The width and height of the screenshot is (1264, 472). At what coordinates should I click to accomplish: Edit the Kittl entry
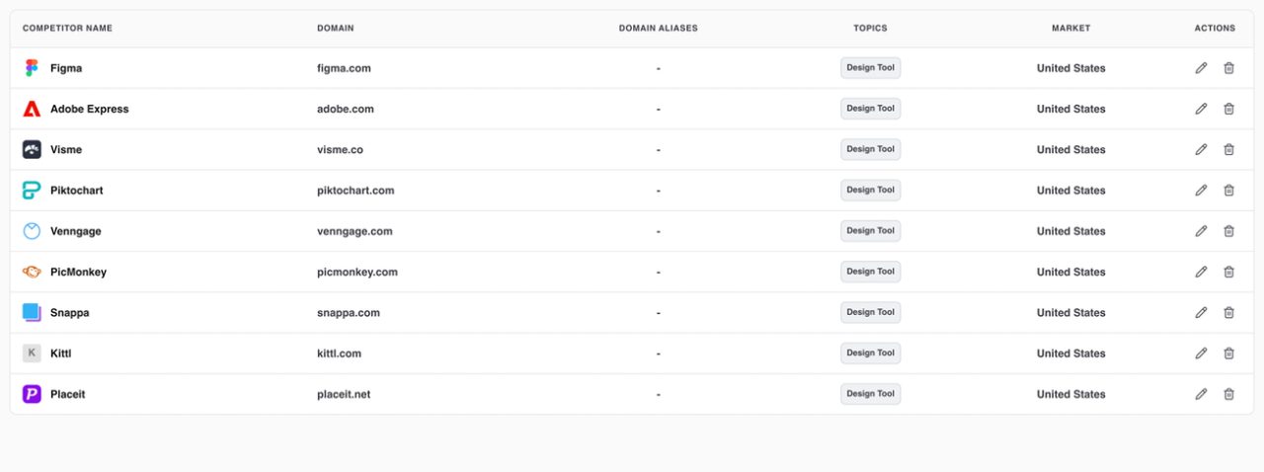(1201, 353)
